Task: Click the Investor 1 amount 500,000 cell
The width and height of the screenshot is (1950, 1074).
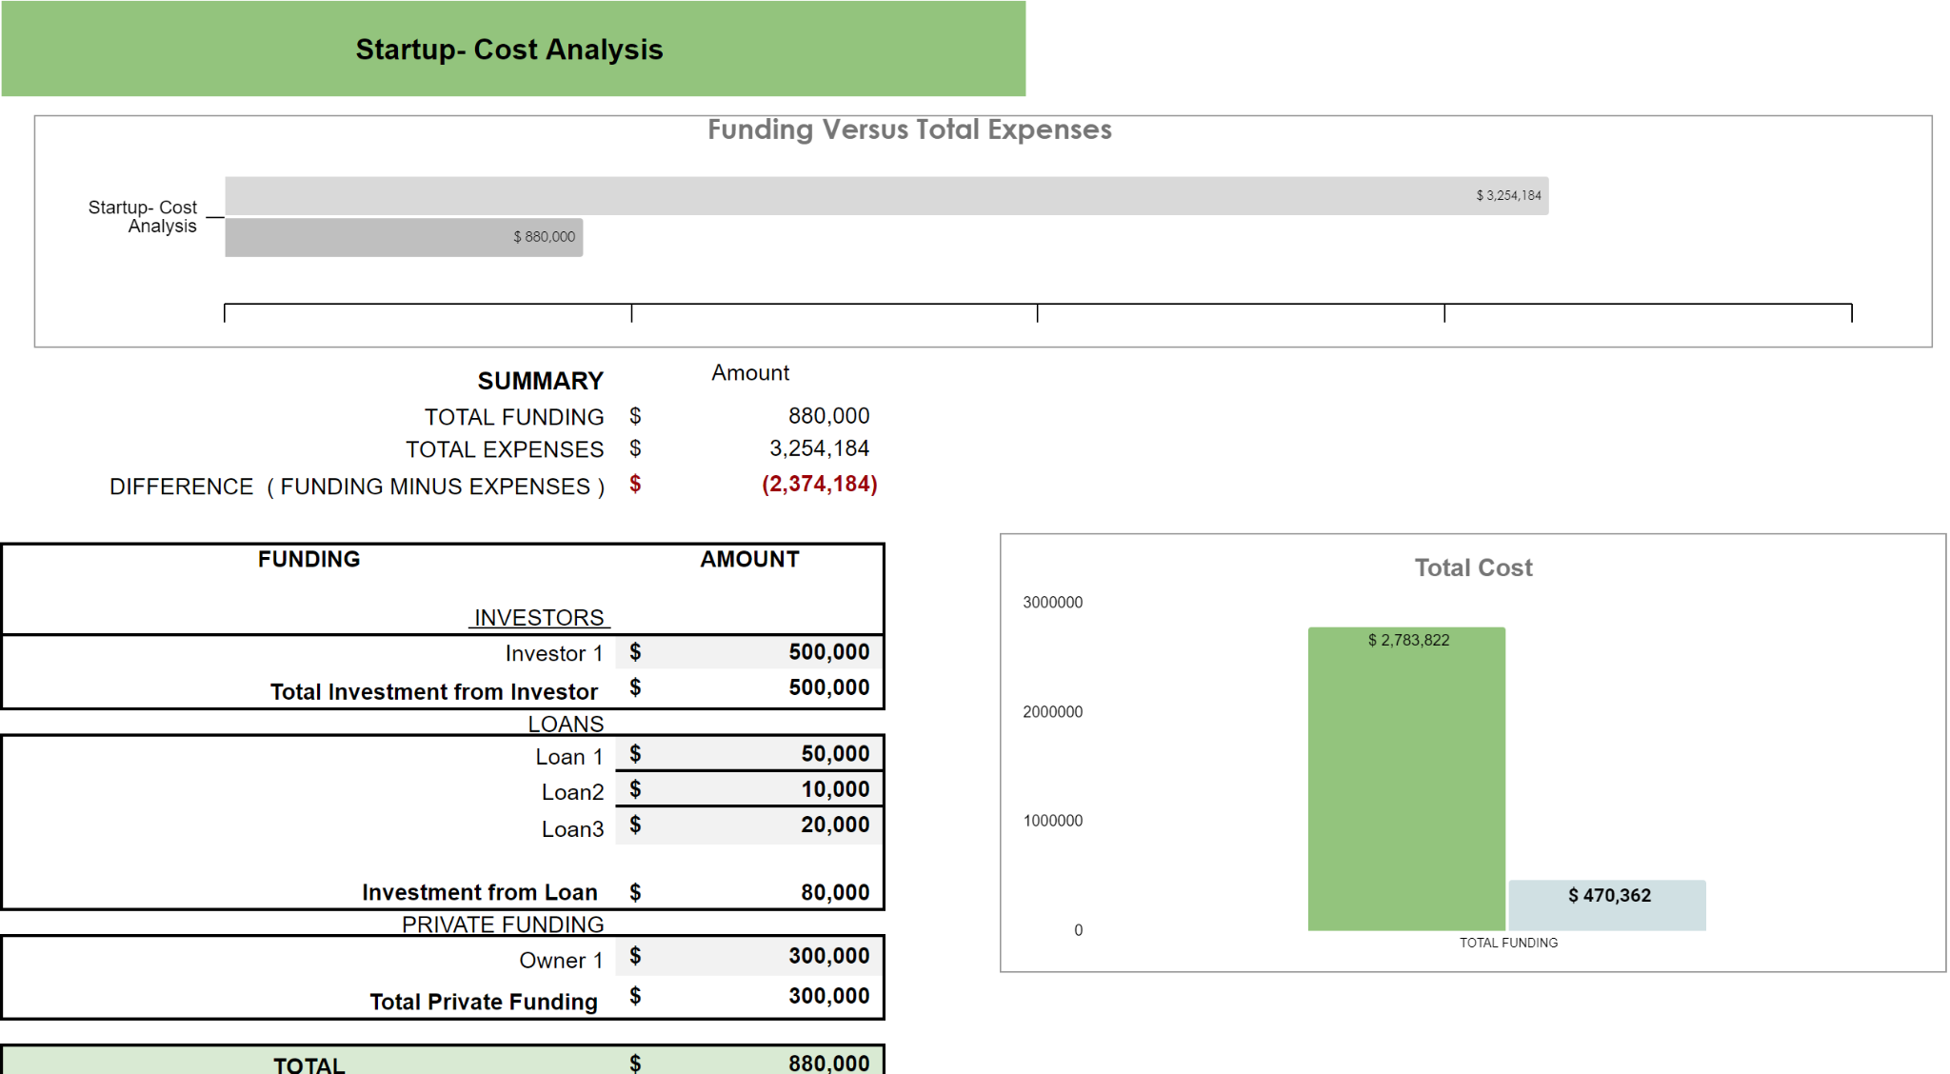Action: click(749, 652)
